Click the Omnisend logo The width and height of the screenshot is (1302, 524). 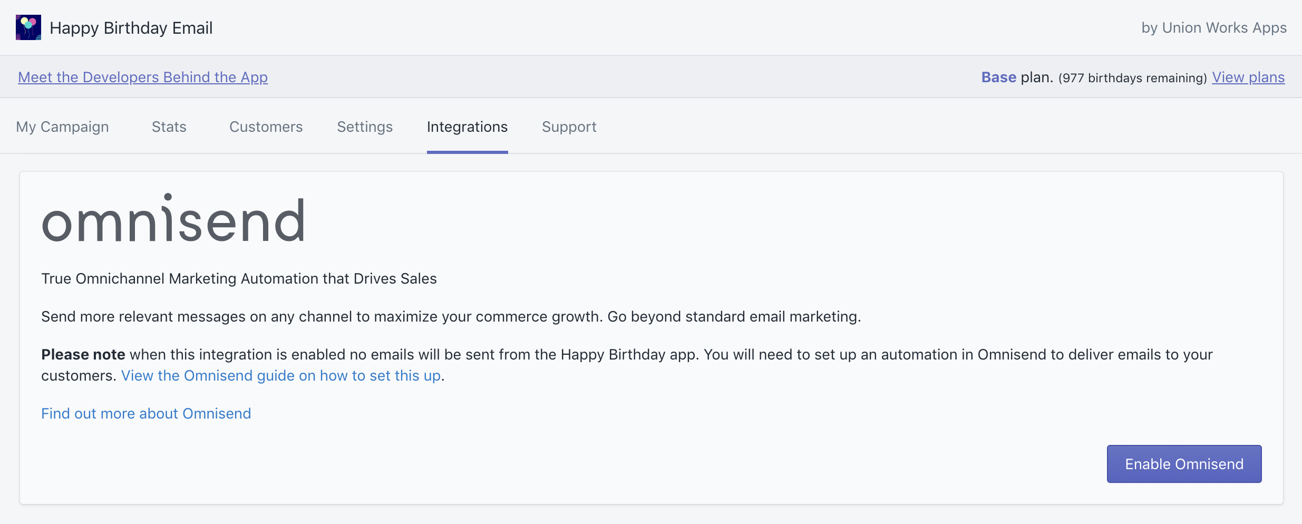[173, 219]
